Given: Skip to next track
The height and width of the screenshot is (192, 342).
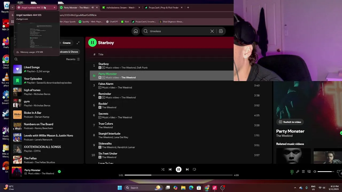Looking at the screenshot, I should [x=187, y=169].
